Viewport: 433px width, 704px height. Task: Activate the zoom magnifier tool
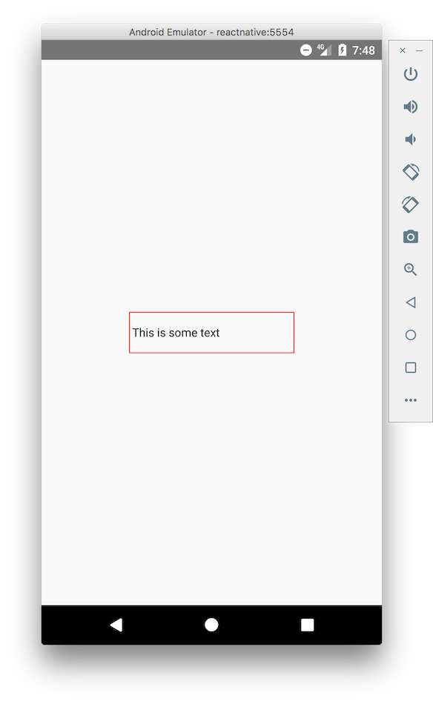point(411,270)
